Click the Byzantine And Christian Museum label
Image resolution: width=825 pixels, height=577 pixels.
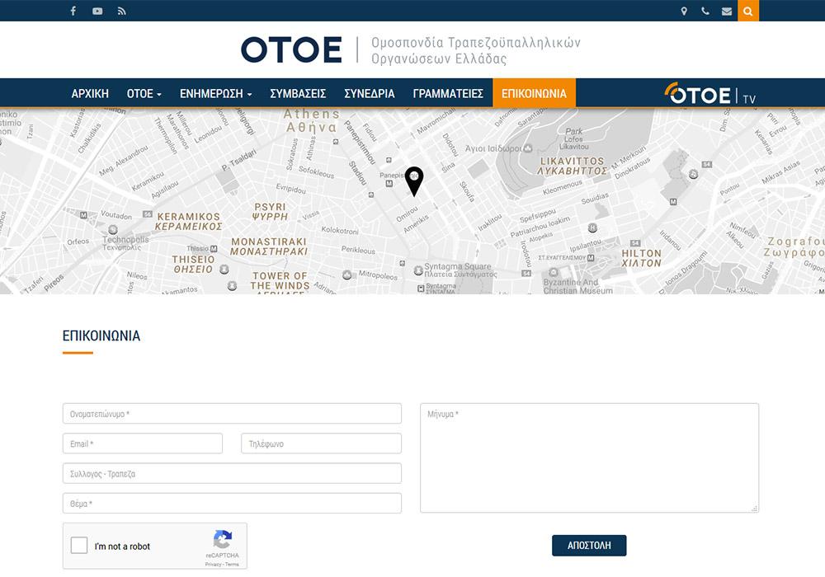coord(577,286)
